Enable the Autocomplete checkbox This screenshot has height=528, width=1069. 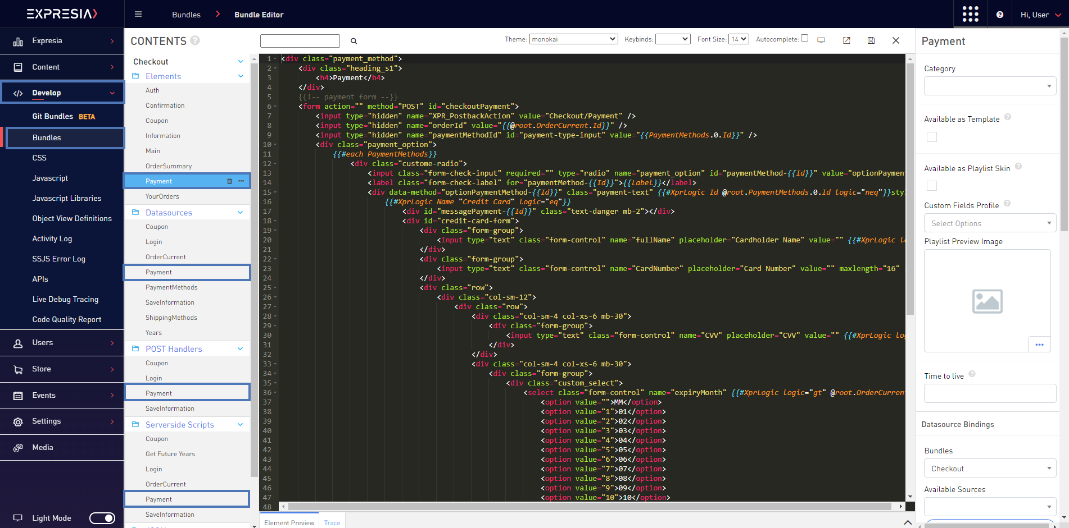804,38
